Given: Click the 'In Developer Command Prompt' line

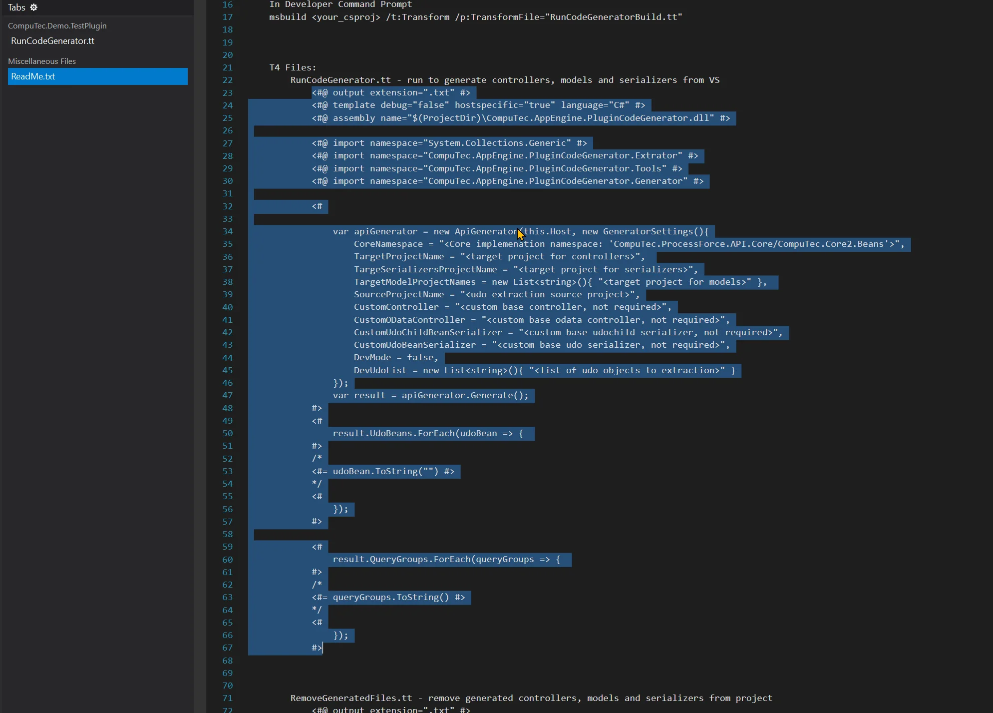Looking at the screenshot, I should pyautogui.click(x=340, y=4).
